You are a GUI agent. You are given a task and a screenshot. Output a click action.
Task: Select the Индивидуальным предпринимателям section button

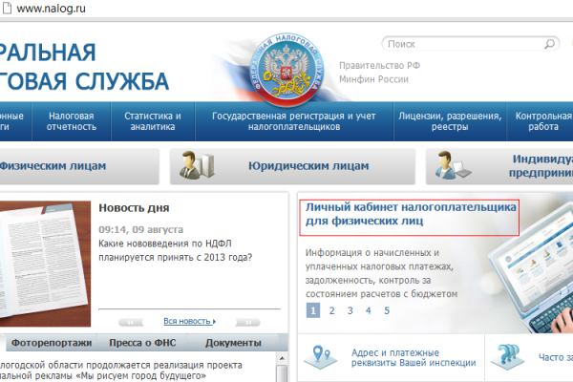point(499,166)
